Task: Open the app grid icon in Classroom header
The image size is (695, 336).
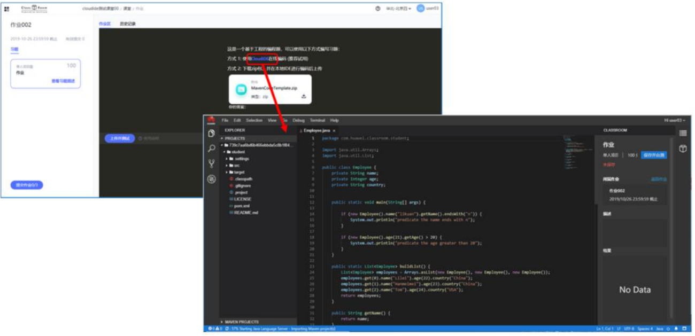Action: [7, 9]
